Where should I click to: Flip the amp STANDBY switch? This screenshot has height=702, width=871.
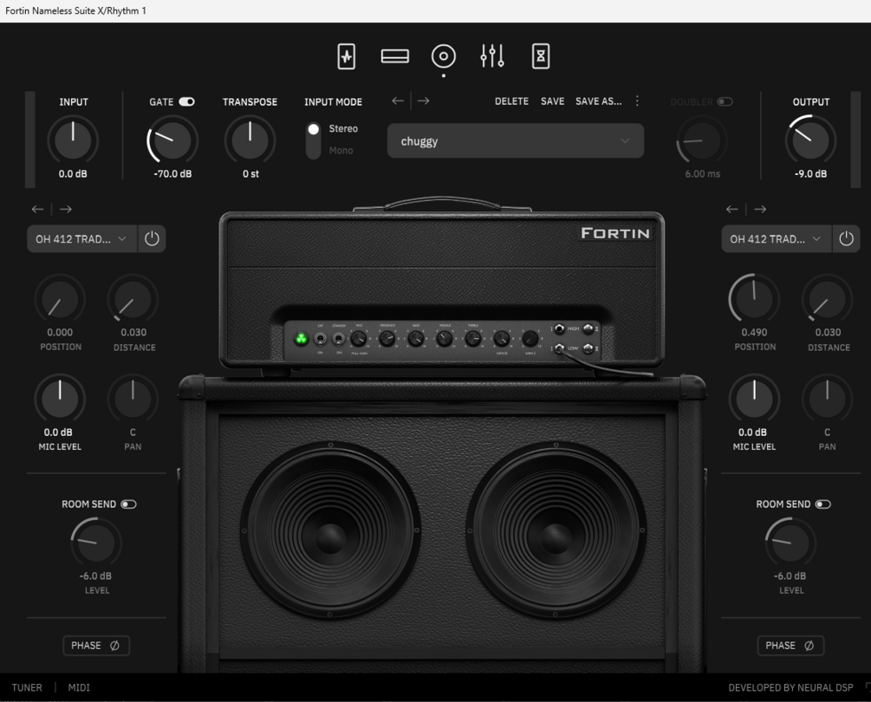[338, 338]
